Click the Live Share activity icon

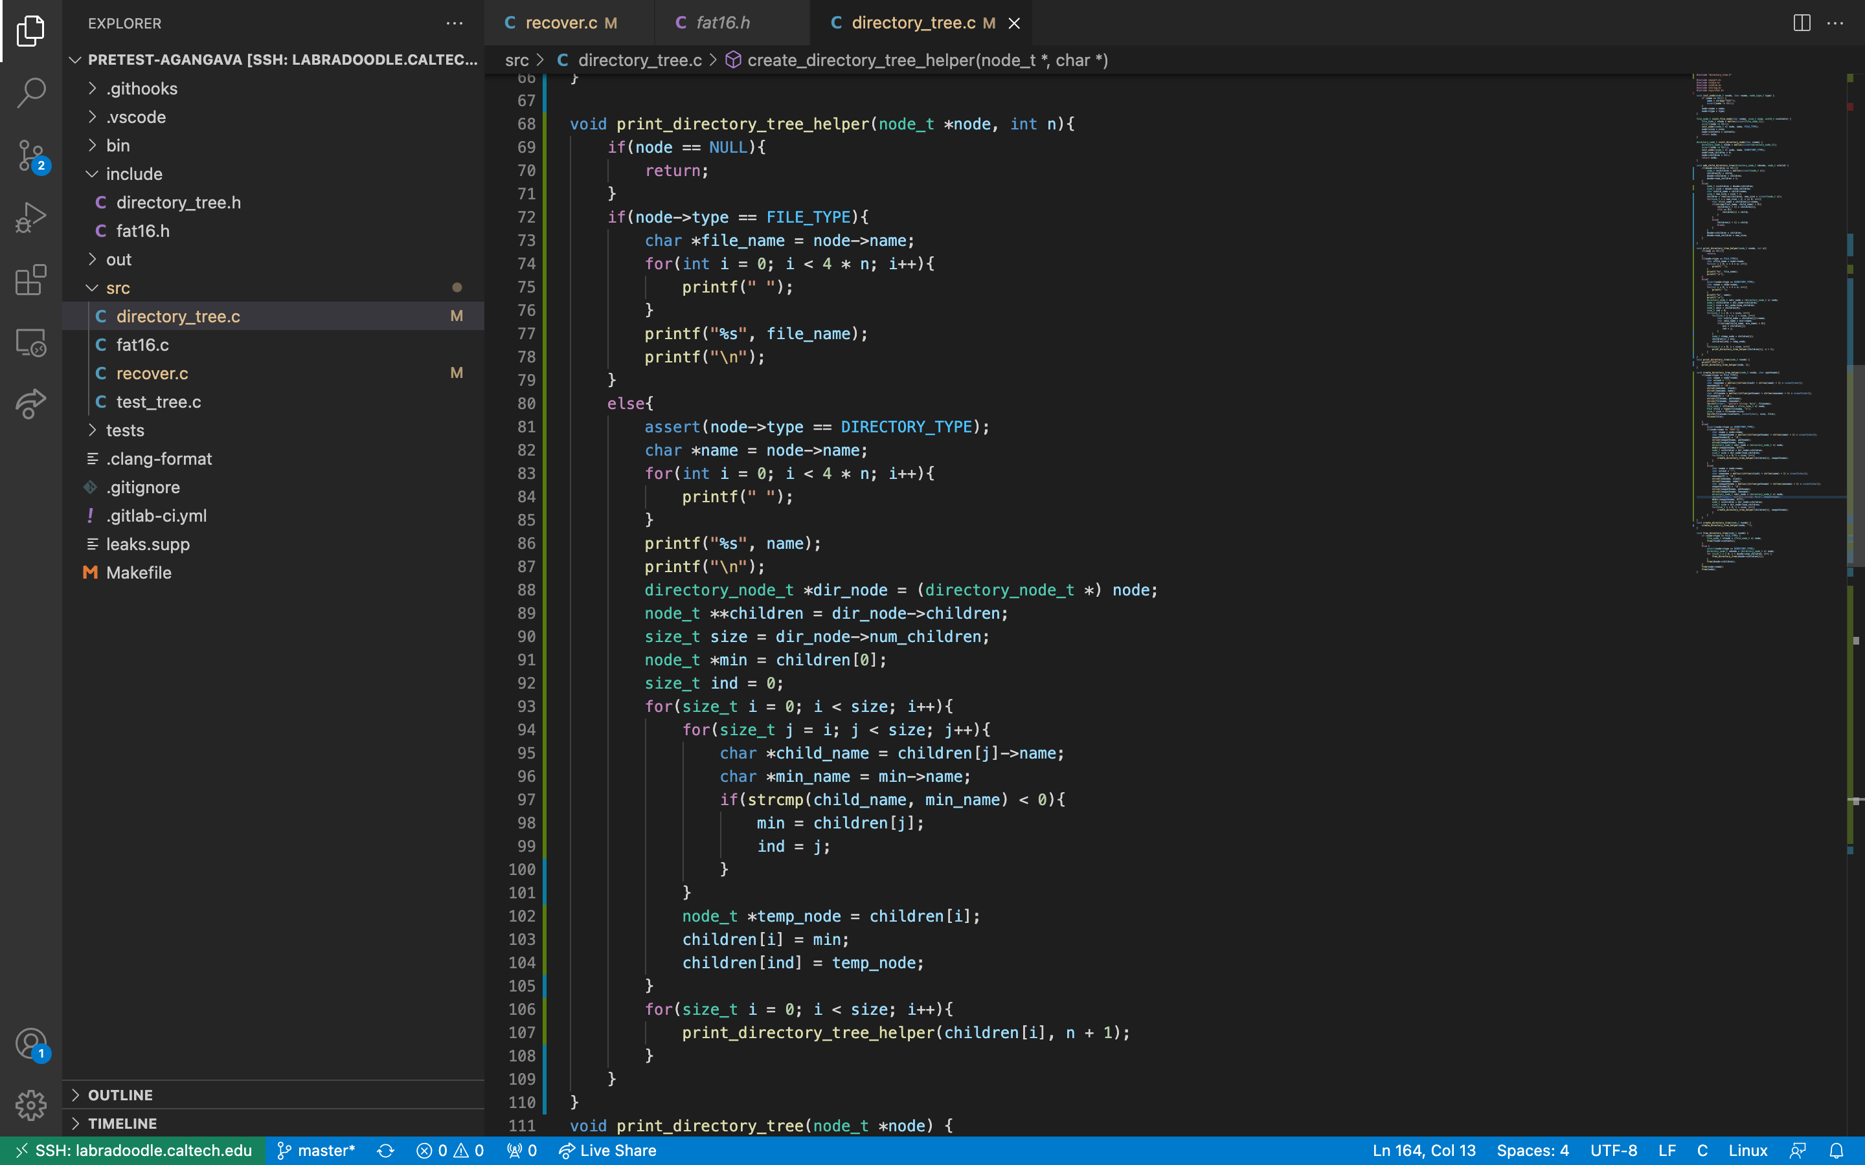point(31,403)
